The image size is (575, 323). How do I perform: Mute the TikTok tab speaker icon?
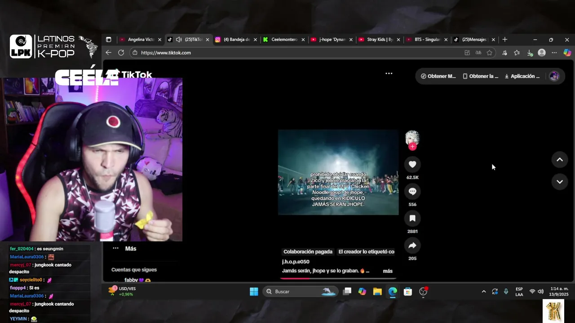tap(179, 39)
